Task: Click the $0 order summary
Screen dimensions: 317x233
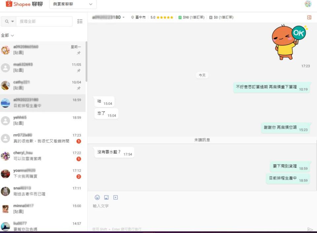Action: 221,17
